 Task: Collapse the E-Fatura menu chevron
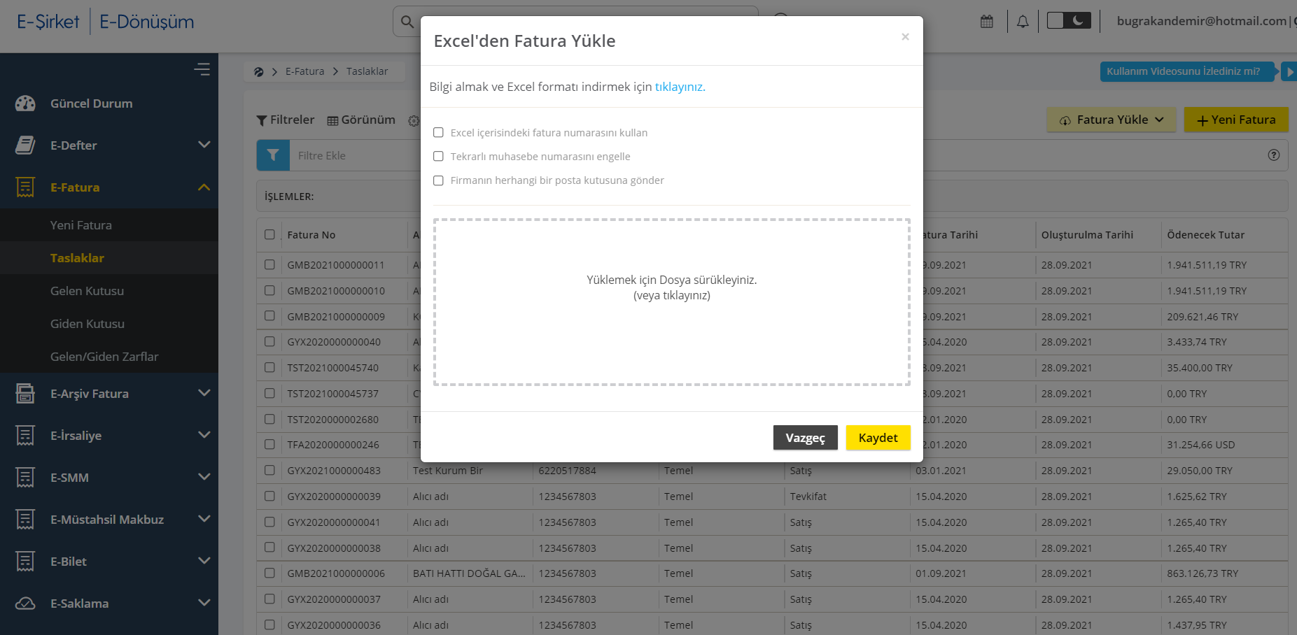point(204,187)
